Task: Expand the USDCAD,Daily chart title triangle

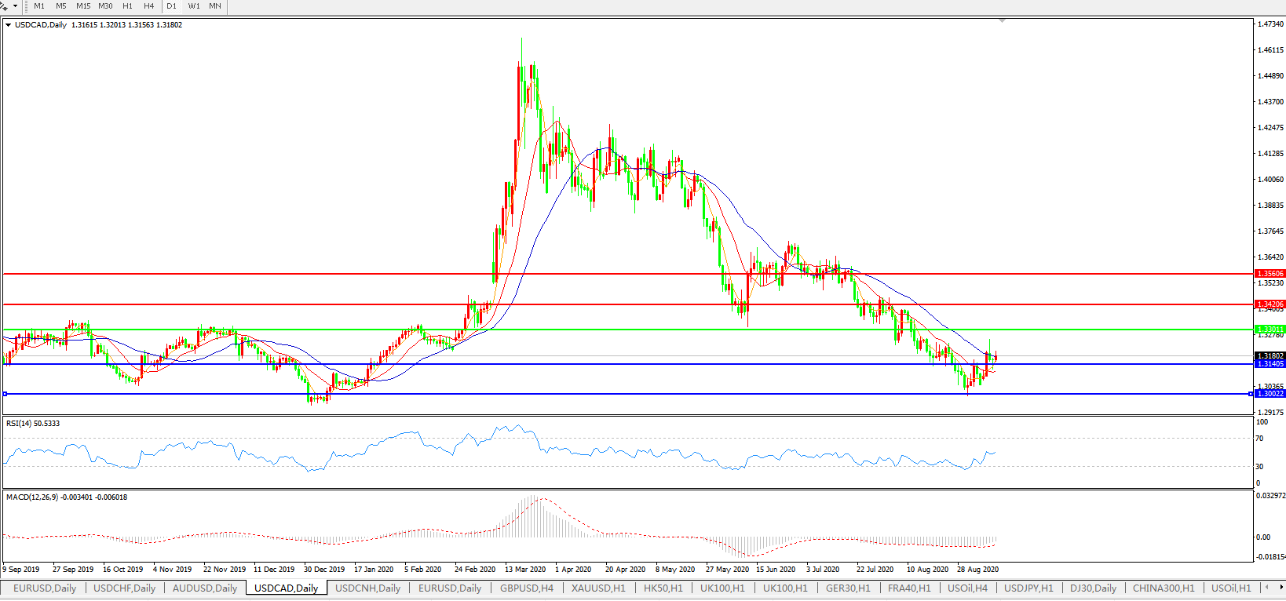Action: tap(8, 25)
